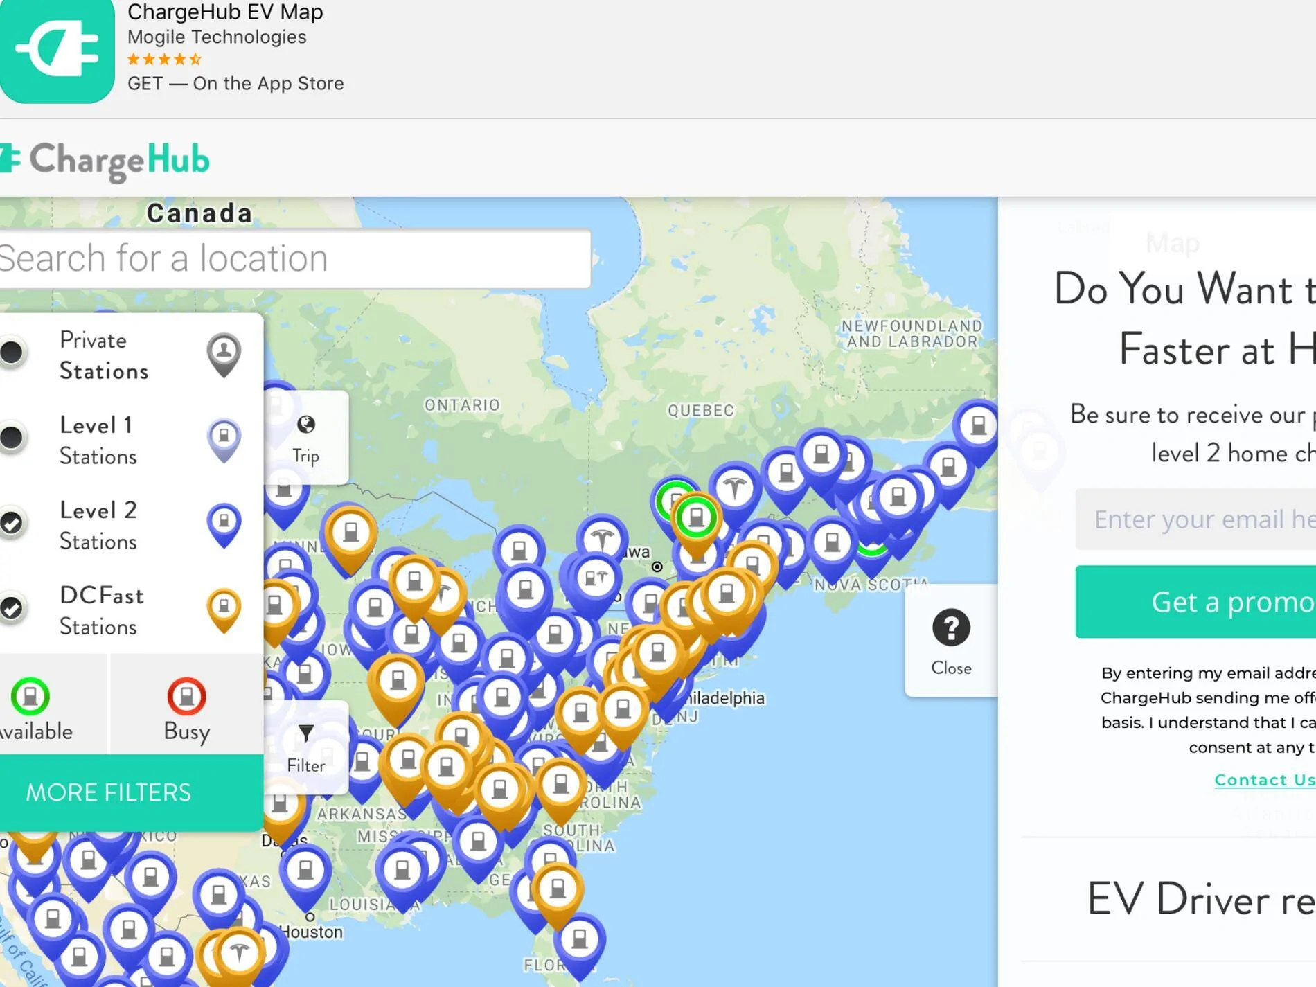1316x987 pixels.
Task: Click the Houston city label
Action: coord(311,932)
